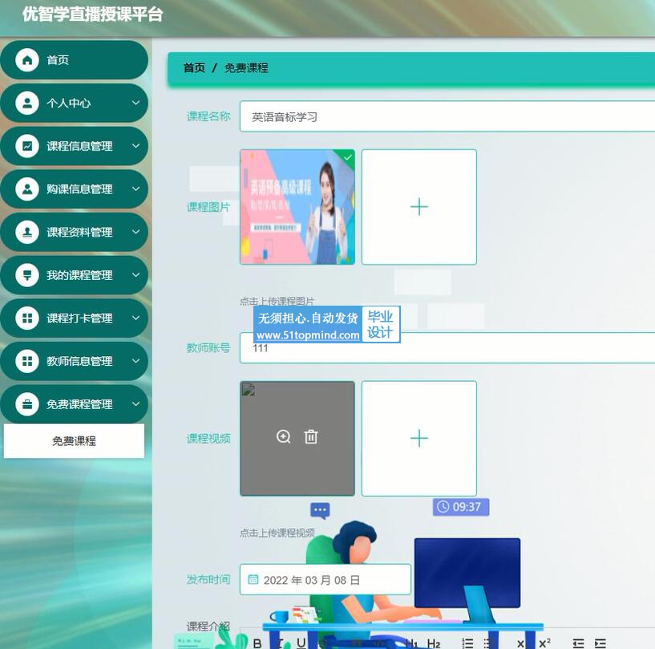Viewport: 655px width, 649px height.
Task: Click the stamp icon for 课程资料管理
Action: tap(27, 233)
